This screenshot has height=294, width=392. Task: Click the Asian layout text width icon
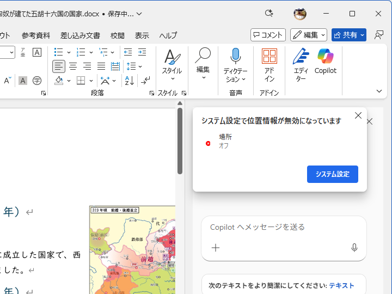(x=105, y=81)
